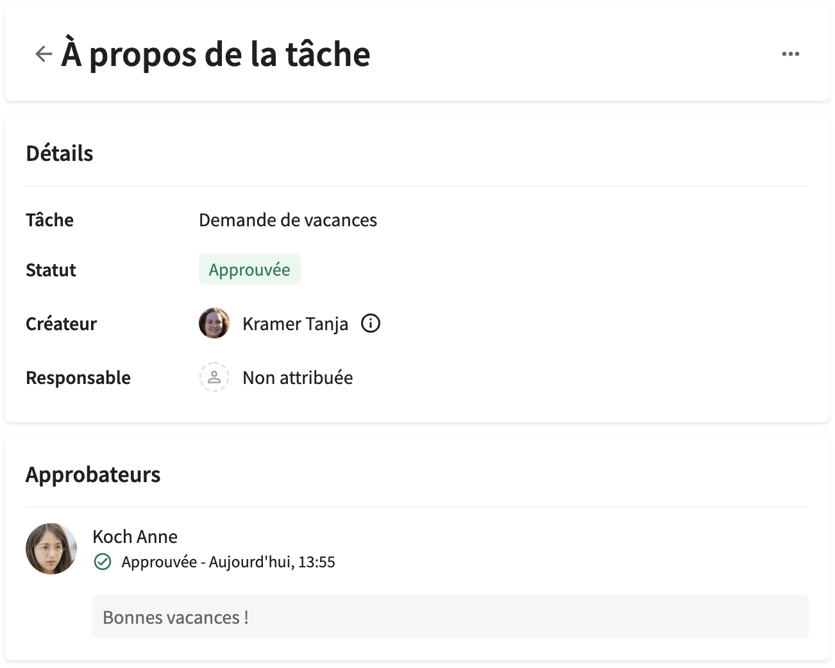Open the task Demande de vacances
835x668 pixels.
(288, 220)
